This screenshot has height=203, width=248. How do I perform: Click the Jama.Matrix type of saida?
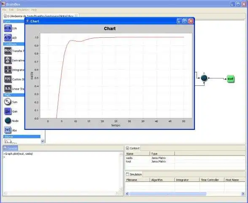[159, 158]
